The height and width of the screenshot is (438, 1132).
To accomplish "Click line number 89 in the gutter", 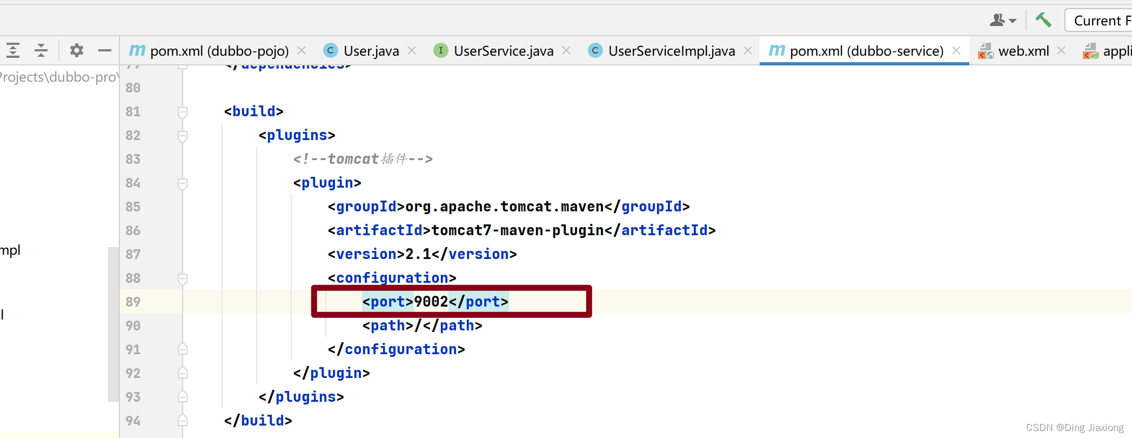I will pos(133,302).
